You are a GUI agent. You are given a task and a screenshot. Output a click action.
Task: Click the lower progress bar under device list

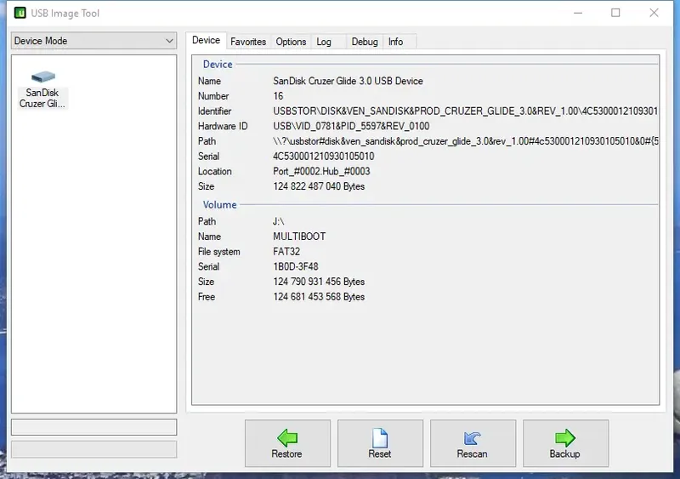(x=93, y=449)
